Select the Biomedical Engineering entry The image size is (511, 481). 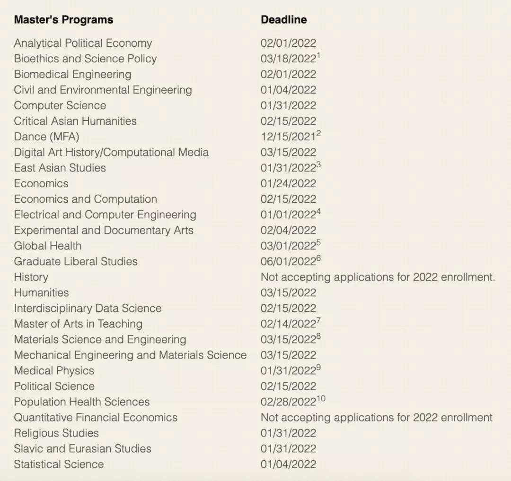click(72, 74)
